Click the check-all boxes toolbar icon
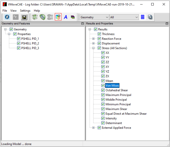This screenshot has height=147, width=170. 150,17
